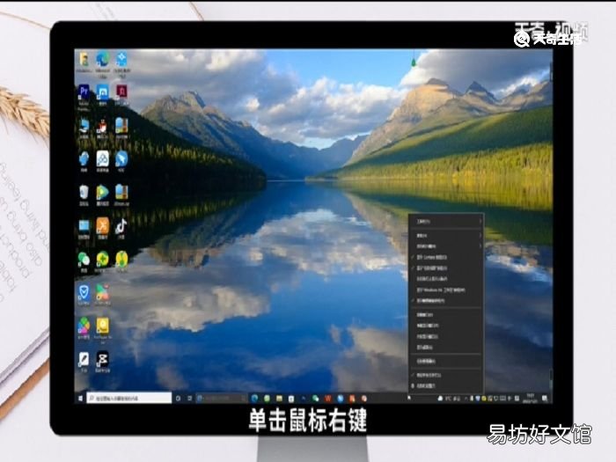Viewport: 616px width, 462px height.
Task: Toggle 'Show People on the taskbar' menu item
Action: pyautogui.click(x=445, y=279)
